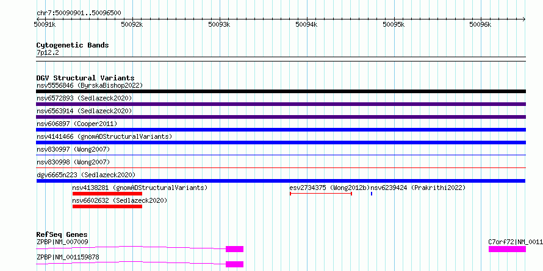Click the nsv830997 (Wong2007) label
Viewport: 543px width, 271px height.
click(x=73, y=149)
